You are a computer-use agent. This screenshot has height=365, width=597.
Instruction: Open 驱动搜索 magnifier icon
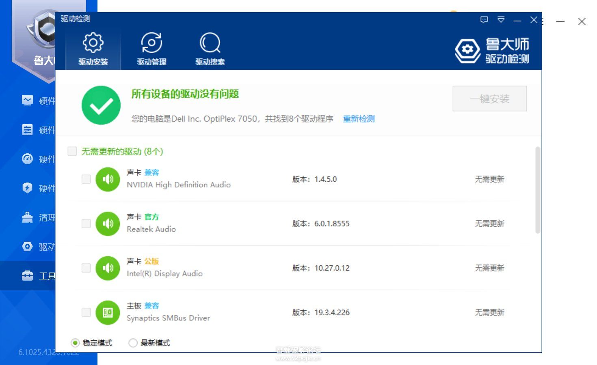[x=210, y=42]
